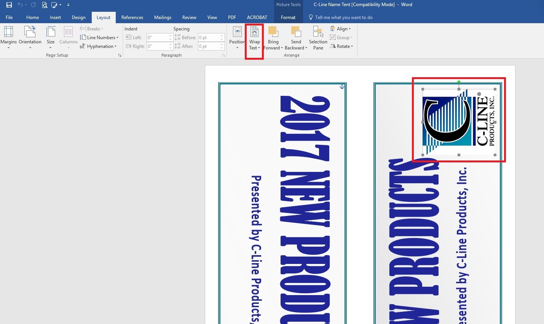Image resolution: width=544 pixels, height=324 pixels.
Task: Open the Rotate objects menu
Action: [341, 46]
